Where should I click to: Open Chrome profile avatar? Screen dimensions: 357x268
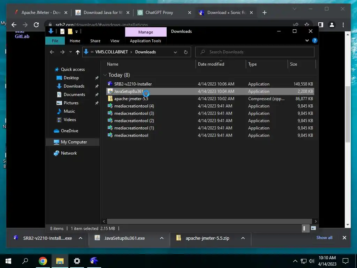(x=332, y=25)
